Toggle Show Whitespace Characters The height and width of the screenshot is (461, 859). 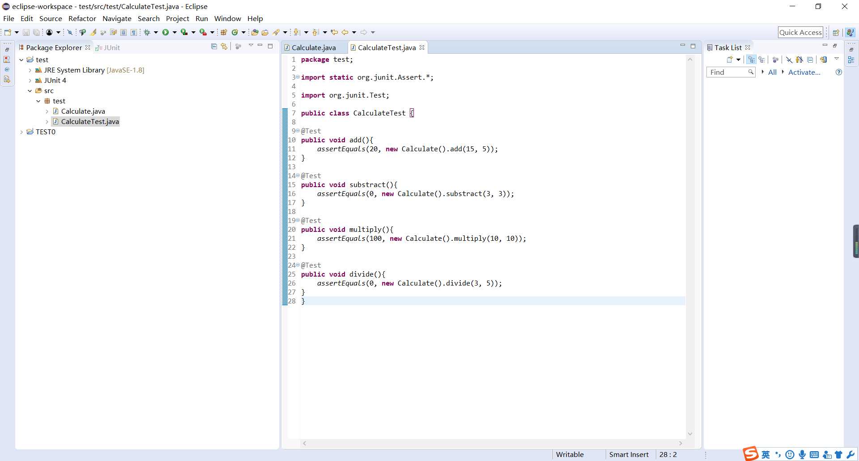pyautogui.click(x=134, y=32)
